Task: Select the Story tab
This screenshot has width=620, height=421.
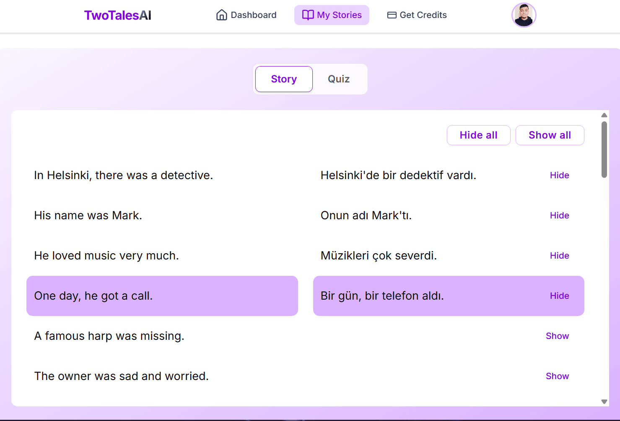Action: (283, 79)
